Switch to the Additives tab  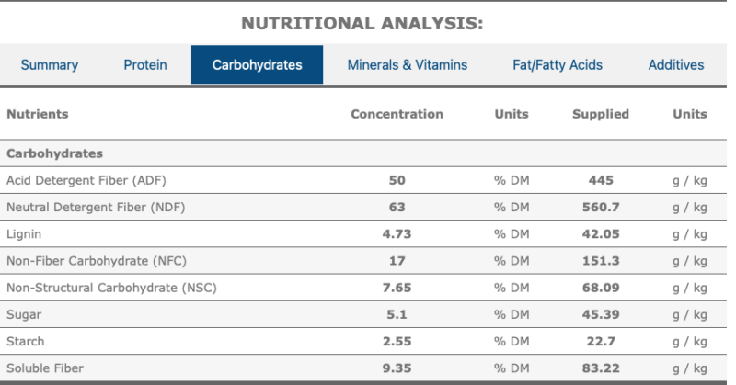(676, 65)
